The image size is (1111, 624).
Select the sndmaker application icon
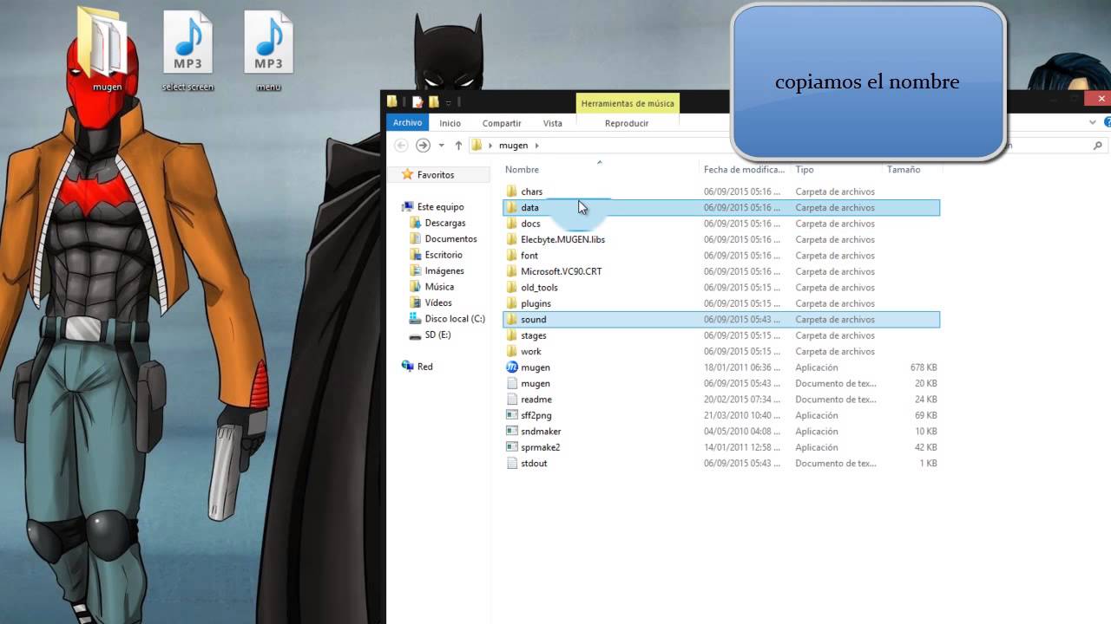click(512, 432)
